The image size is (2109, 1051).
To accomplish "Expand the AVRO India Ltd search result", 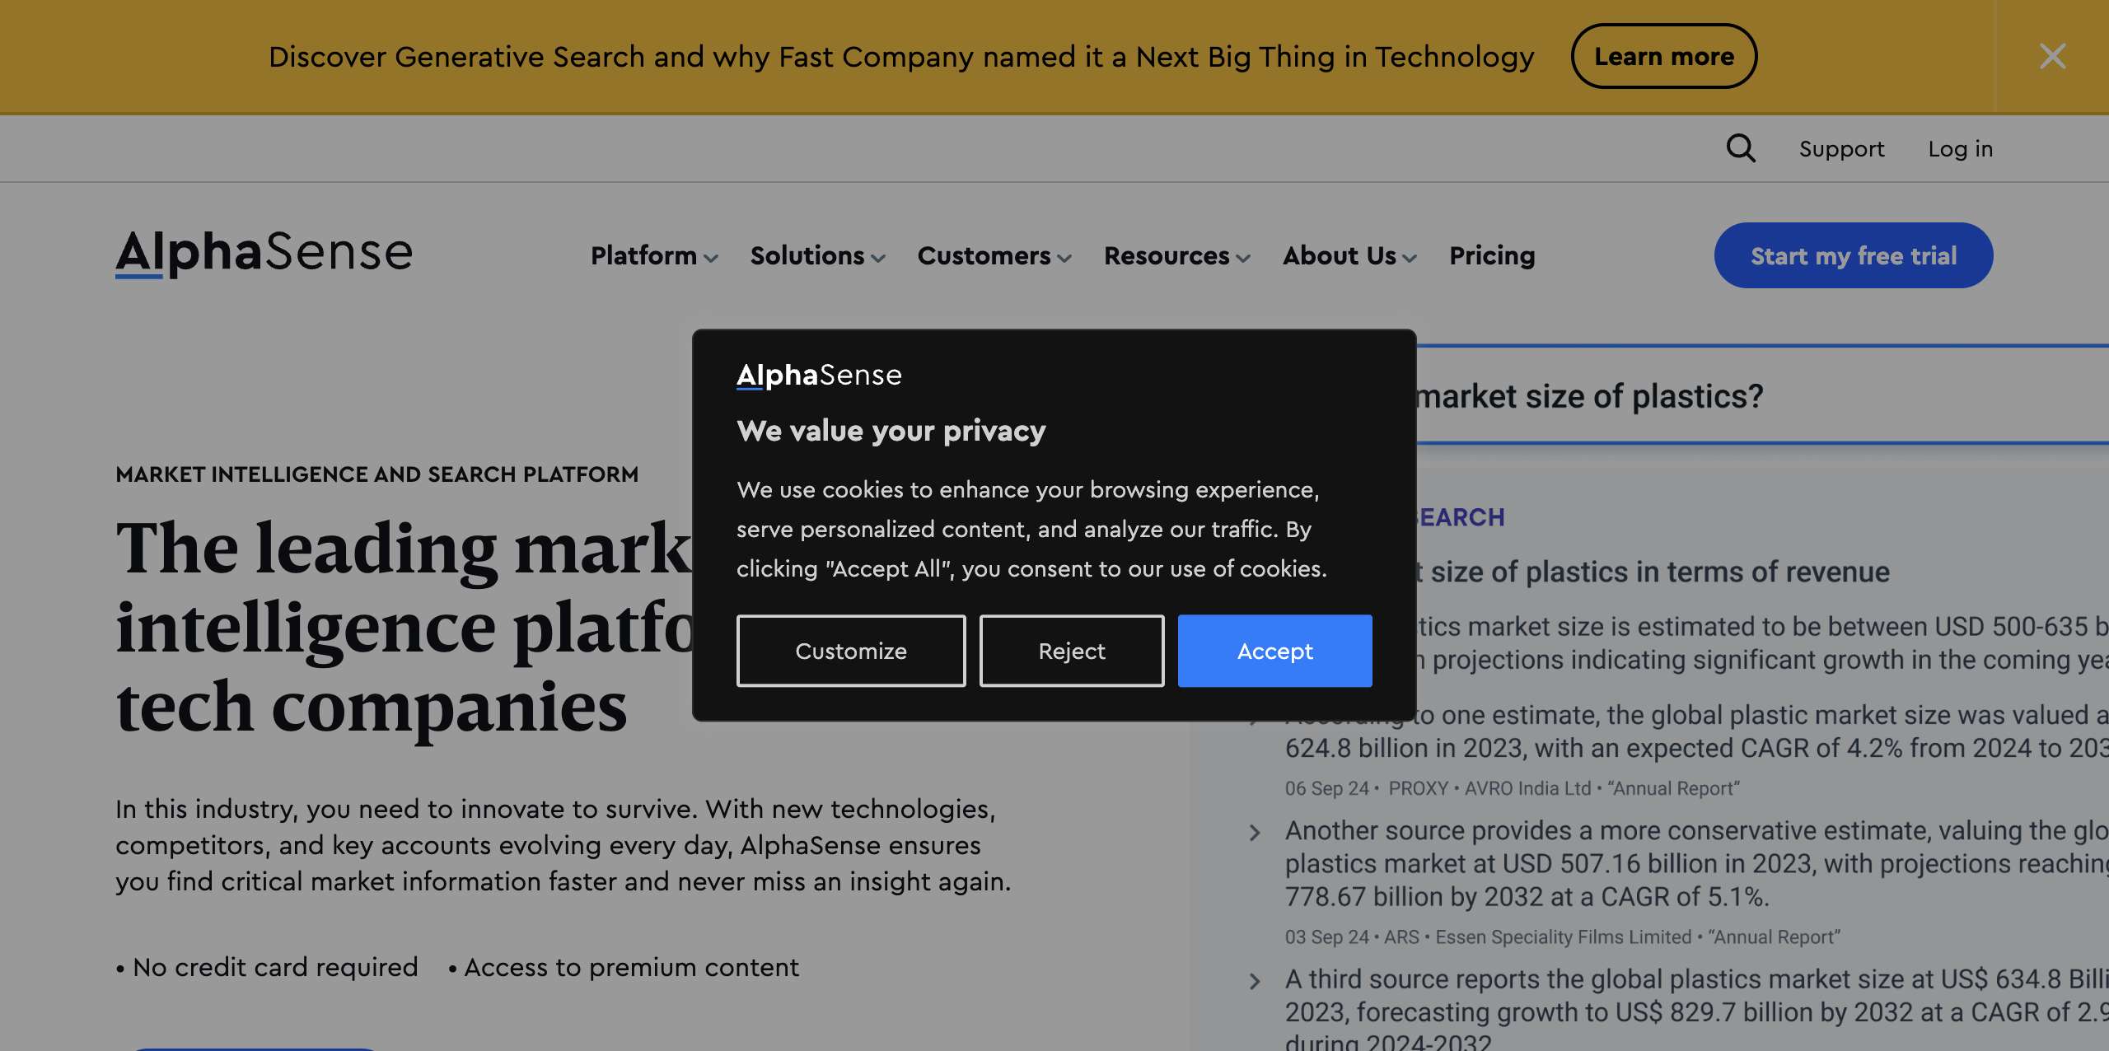I will (x=1254, y=717).
